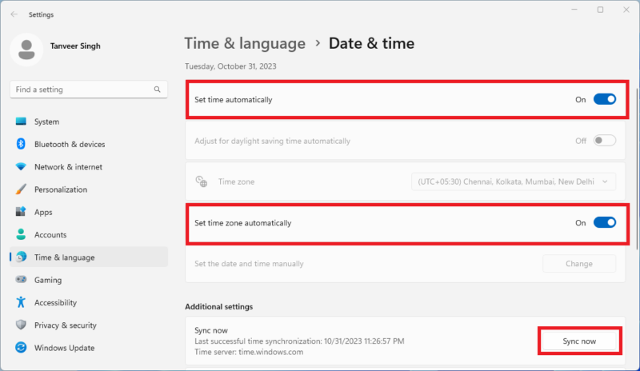Screen dimensions: 640x371
Task: Select the Network & internet wifi icon
Action: pos(21,167)
